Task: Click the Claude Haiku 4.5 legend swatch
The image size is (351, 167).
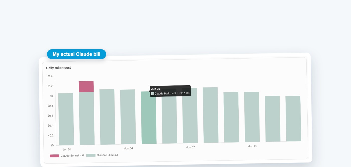Action: 91,155
